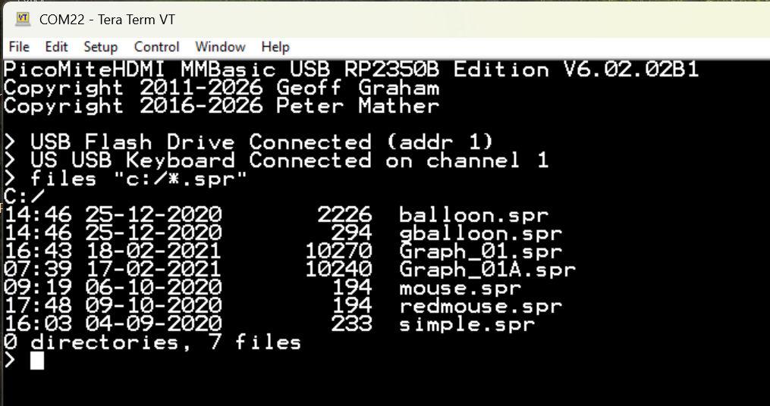Click the redmouse.spr filename

pos(480,306)
